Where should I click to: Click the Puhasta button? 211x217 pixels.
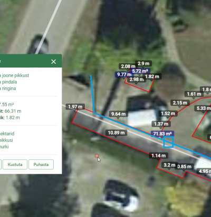tap(41, 164)
